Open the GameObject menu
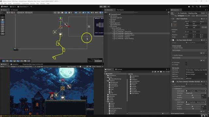The height and width of the screenshot is (117, 209). click(x=17, y=4)
